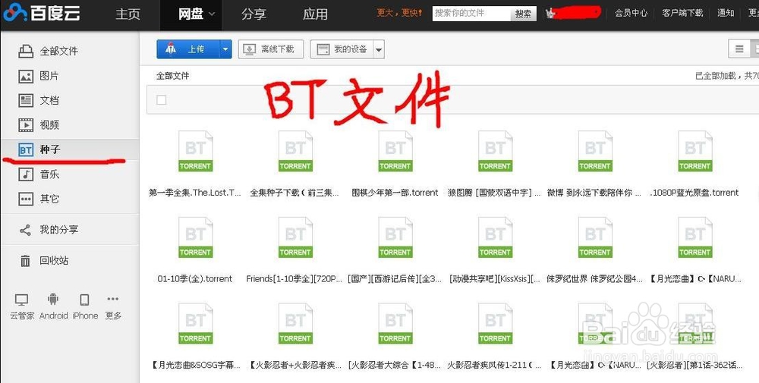The height and width of the screenshot is (383, 759).
Task: Select the 侏罗纪世界 torrent file icon
Action: click(595, 237)
